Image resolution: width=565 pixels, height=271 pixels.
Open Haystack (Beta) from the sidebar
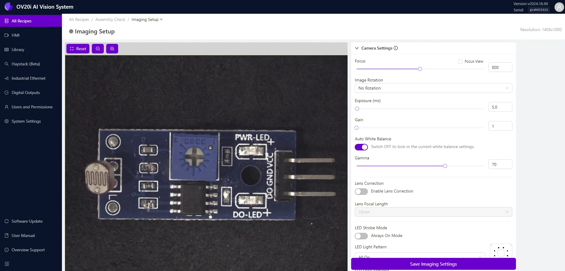[x=26, y=64]
